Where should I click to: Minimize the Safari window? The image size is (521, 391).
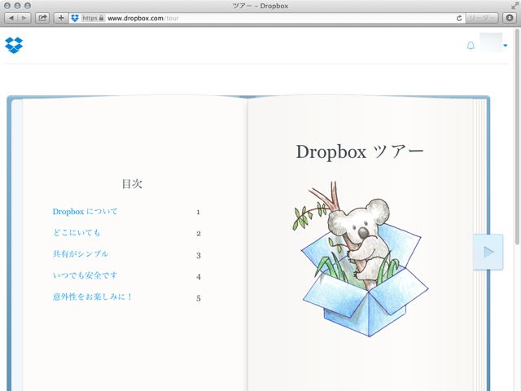point(17,6)
